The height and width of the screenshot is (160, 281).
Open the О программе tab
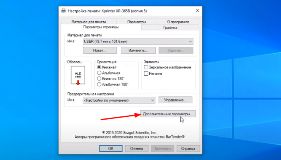(x=178, y=22)
